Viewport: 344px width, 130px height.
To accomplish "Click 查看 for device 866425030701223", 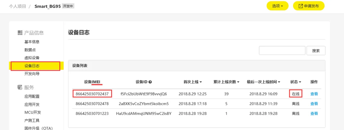I will [314, 114].
